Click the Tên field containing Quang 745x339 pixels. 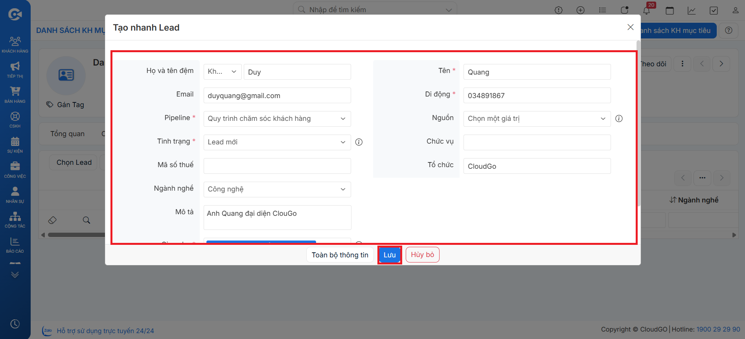point(537,72)
